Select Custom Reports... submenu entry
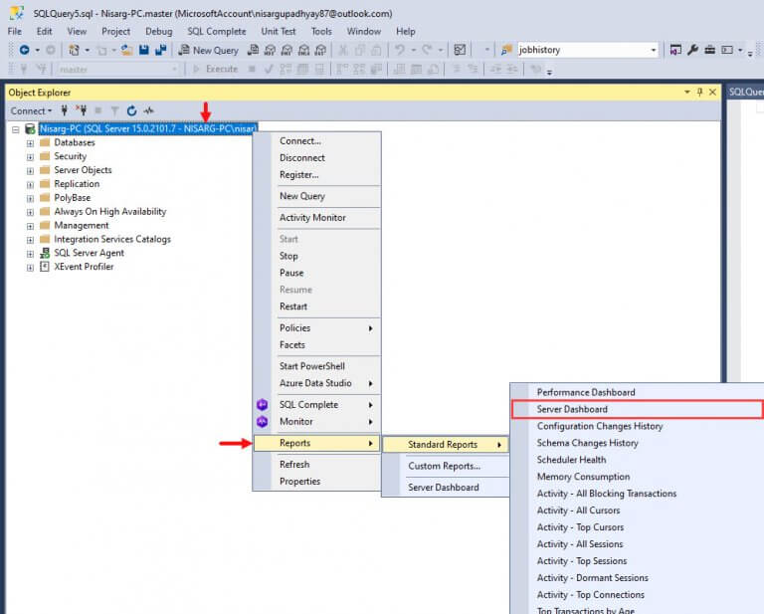 tap(446, 466)
